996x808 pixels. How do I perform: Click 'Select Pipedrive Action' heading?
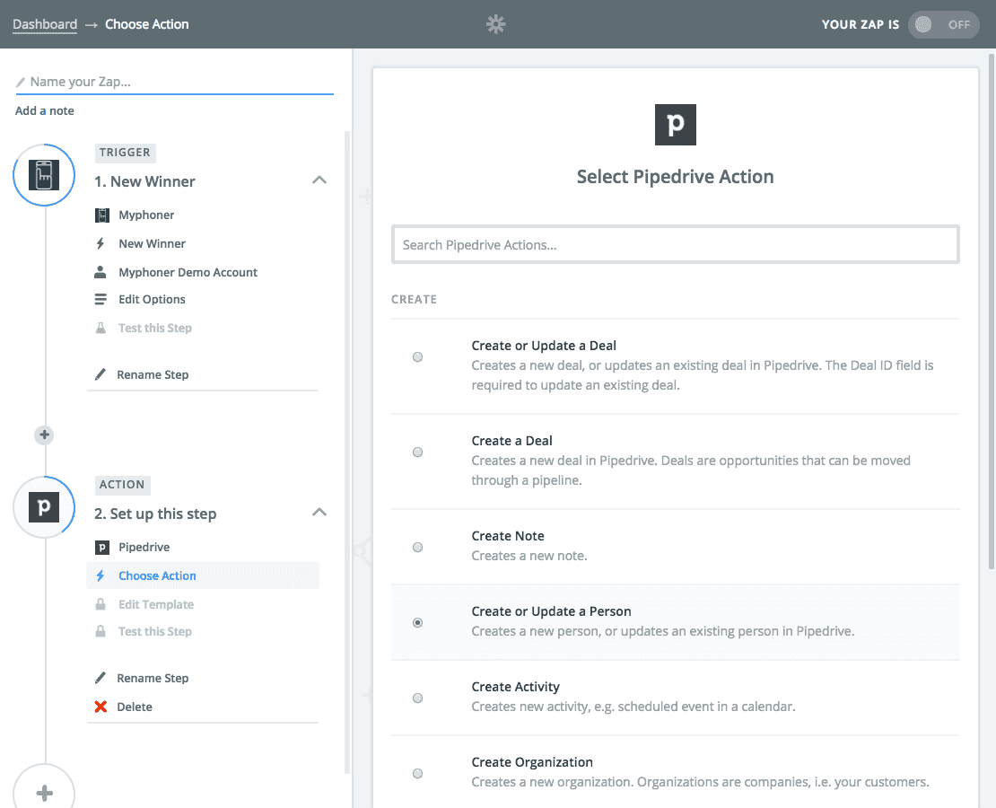pos(676,177)
